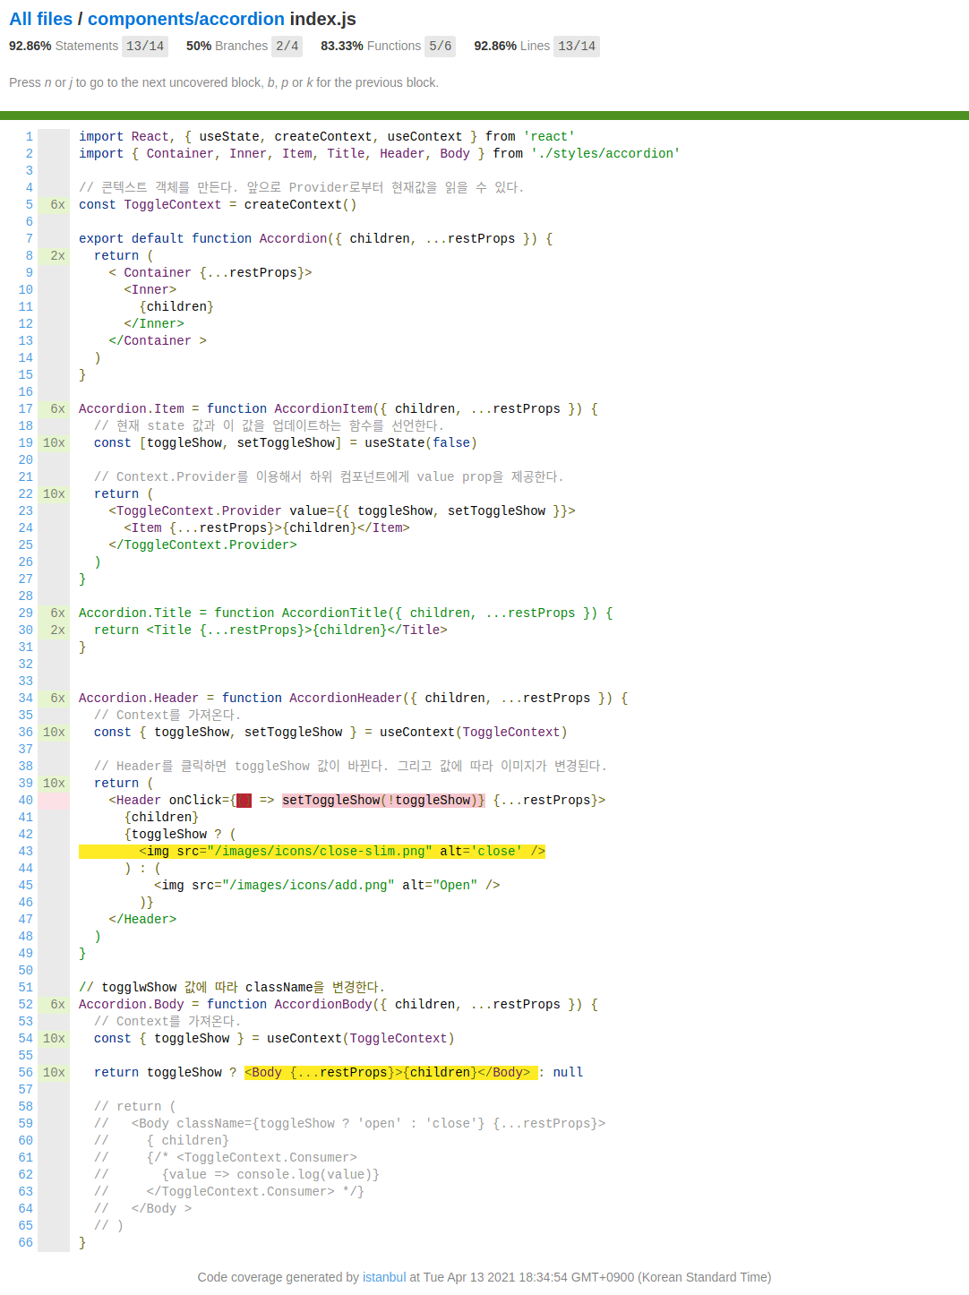Screen dimensions: 969x1295
Task: Click the AccordionHeader function name
Action: 346,699
